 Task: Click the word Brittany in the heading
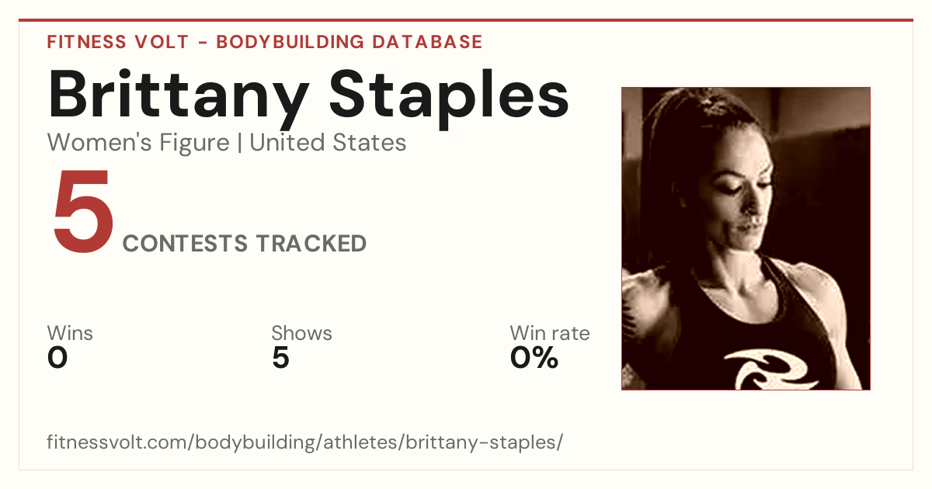(x=178, y=95)
